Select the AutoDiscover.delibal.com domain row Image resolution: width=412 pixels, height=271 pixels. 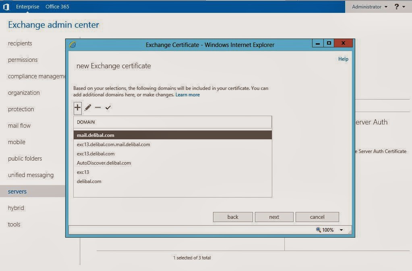[x=104, y=163]
